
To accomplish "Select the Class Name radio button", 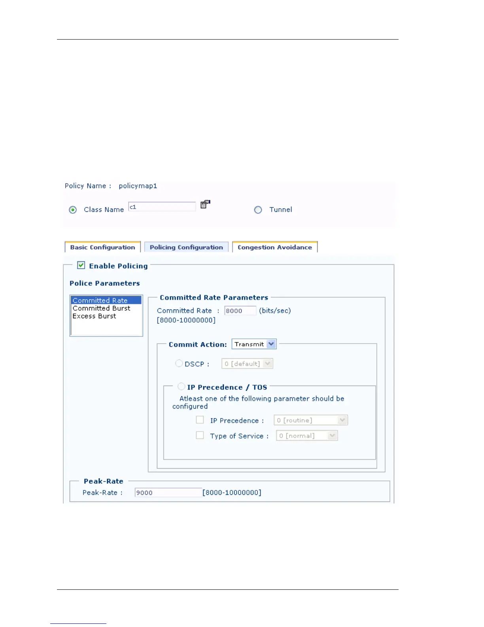I will click(x=73, y=210).
